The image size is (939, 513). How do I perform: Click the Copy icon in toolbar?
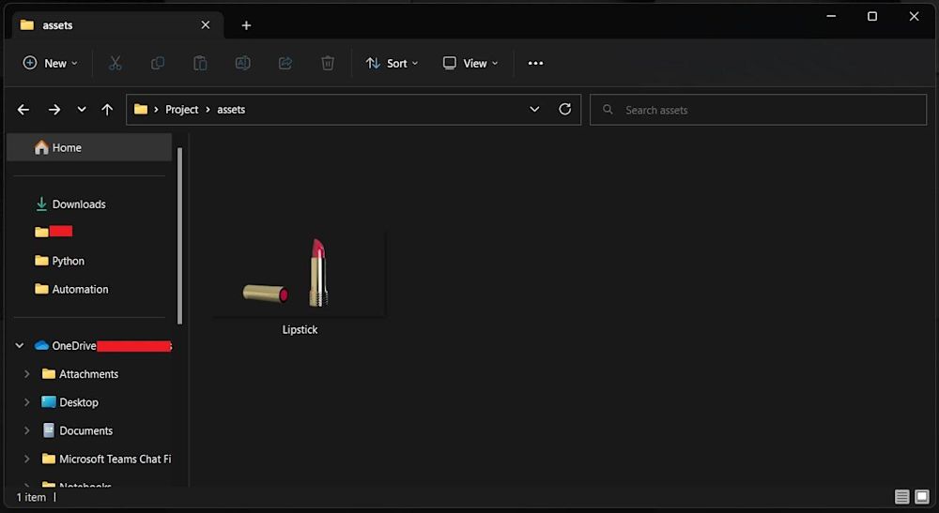(158, 63)
